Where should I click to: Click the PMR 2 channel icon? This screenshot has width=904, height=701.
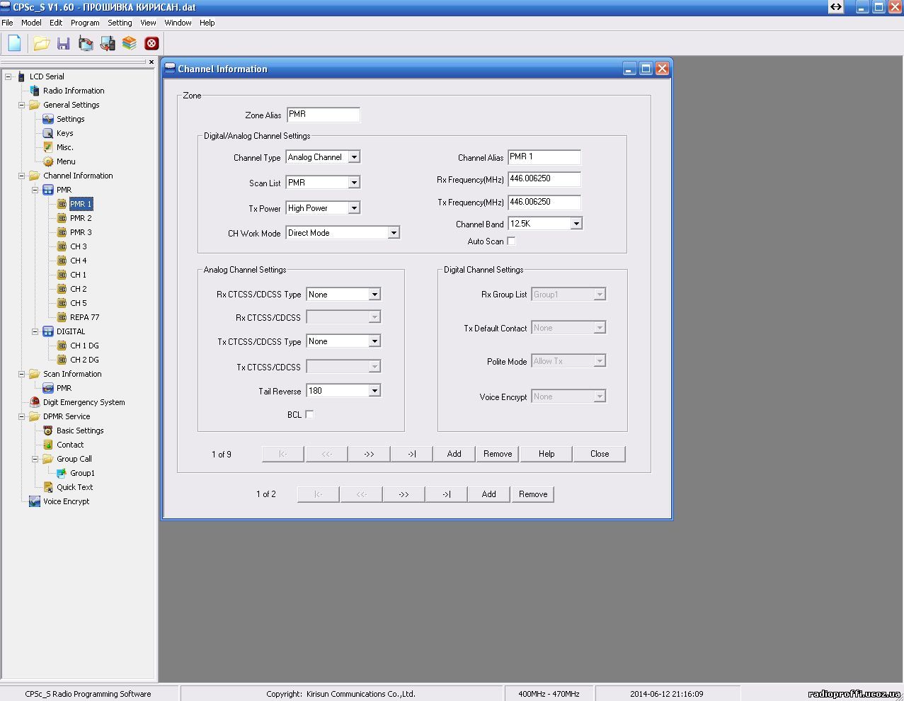coord(62,218)
